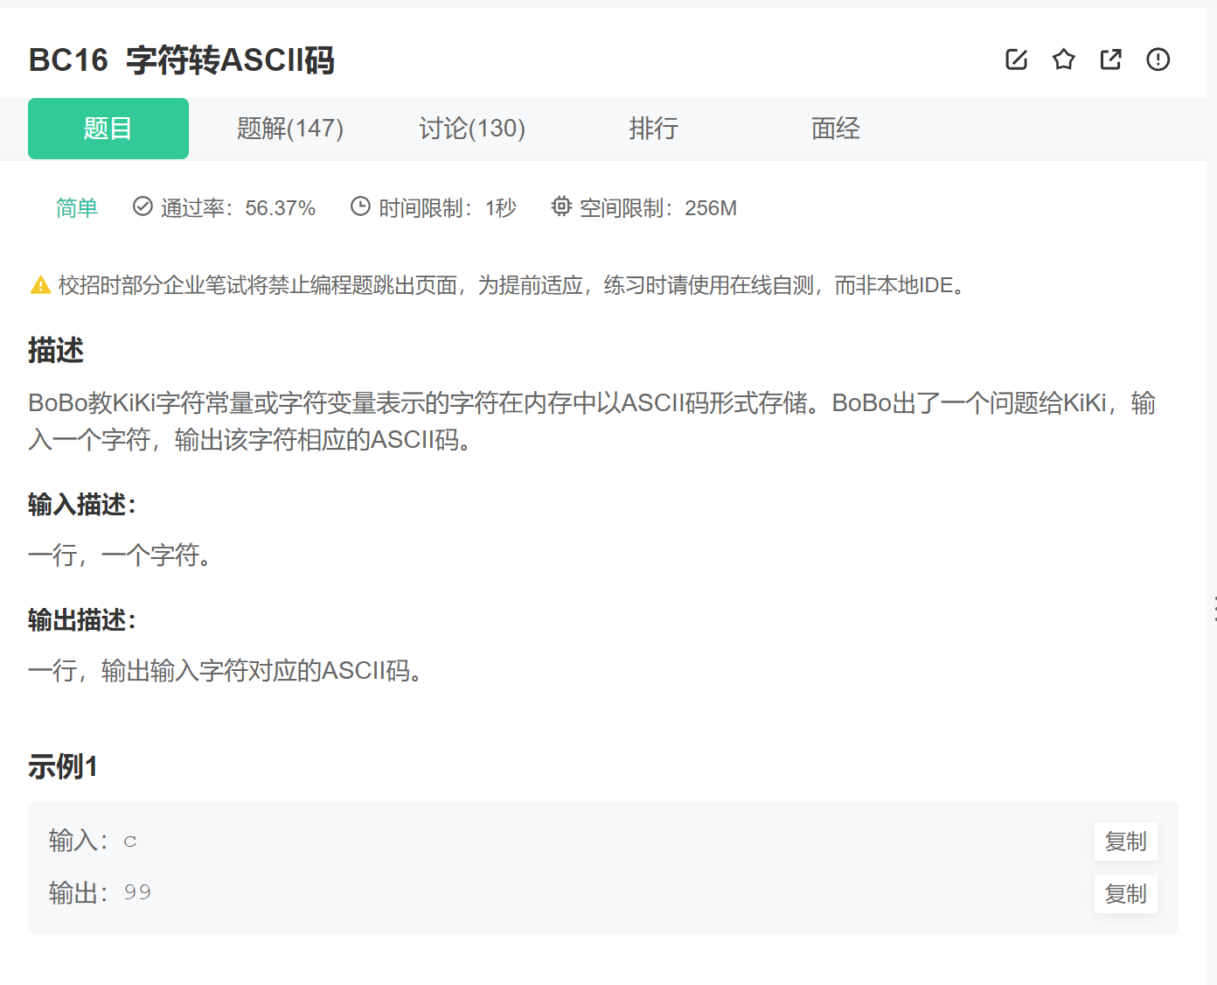Click the text 一行，输出输入字符对应的ASCII码。
Viewport: 1217px width, 985px height.
pos(226,671)
